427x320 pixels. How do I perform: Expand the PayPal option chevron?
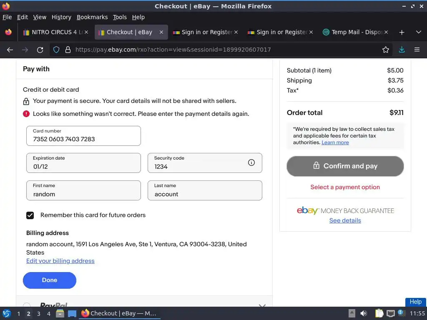pyautogui.click(x=262, y=305)
